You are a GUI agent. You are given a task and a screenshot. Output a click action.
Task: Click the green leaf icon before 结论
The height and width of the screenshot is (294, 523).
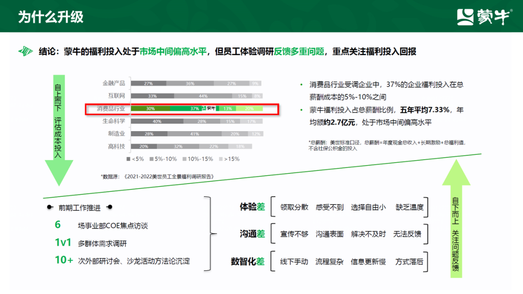26,51
